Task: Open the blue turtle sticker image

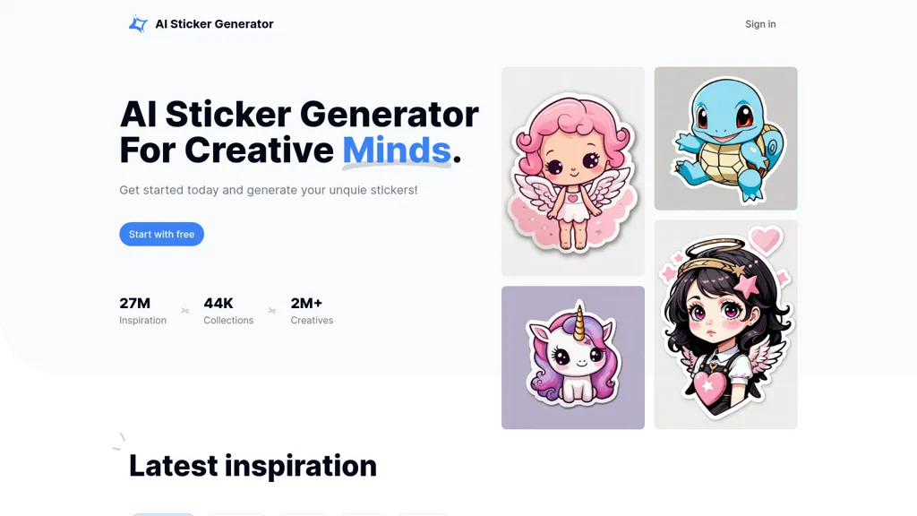Action: [x=725, y=138]
